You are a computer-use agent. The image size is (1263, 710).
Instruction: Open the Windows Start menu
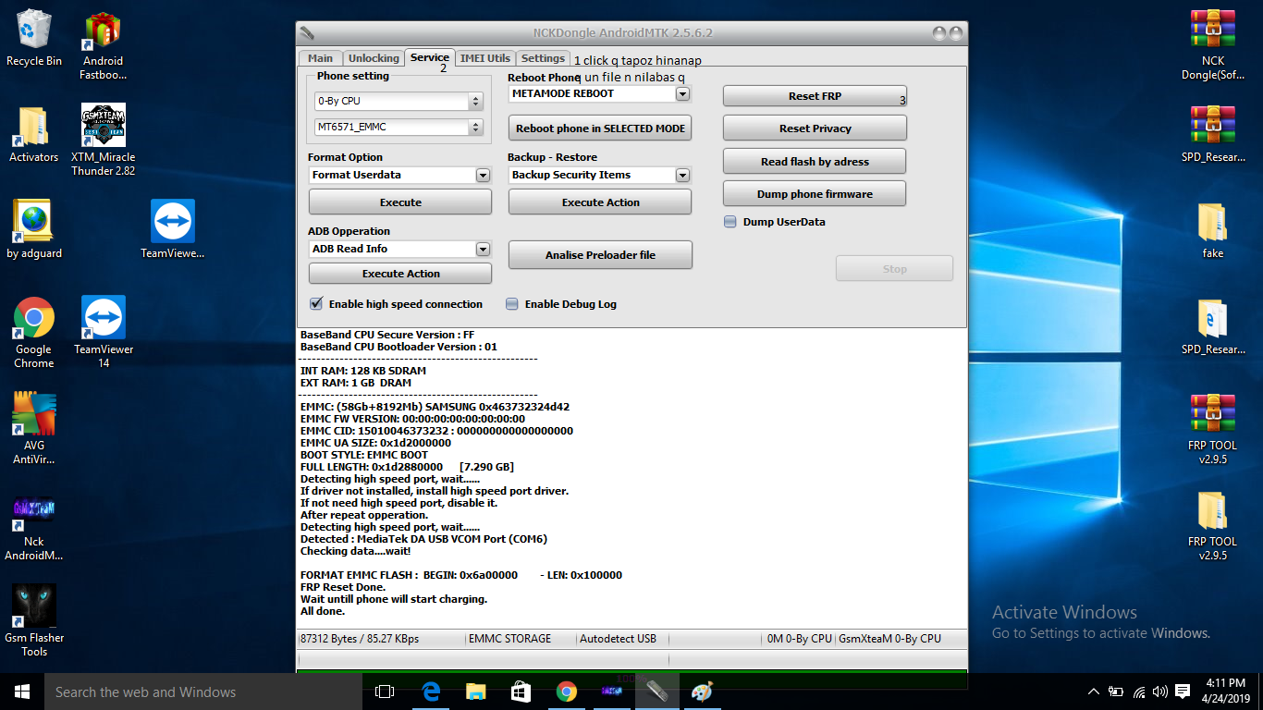[x=22, y=692]
